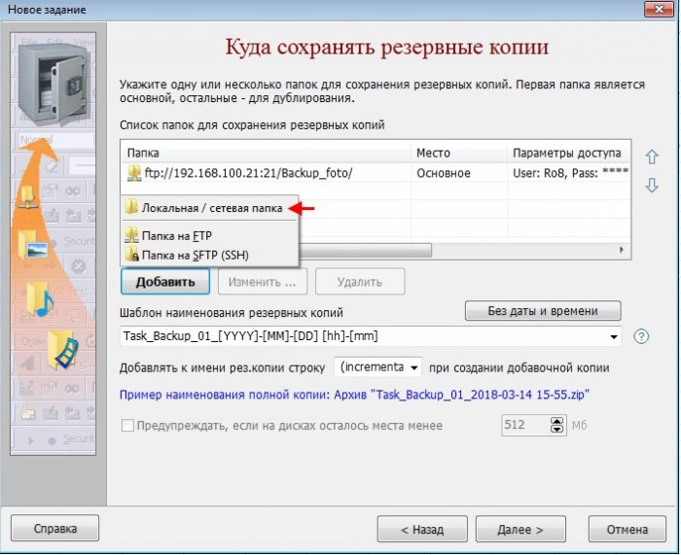Proceed with the Далее > button
This screenshot has width=681, height=555.
[520, 529]
